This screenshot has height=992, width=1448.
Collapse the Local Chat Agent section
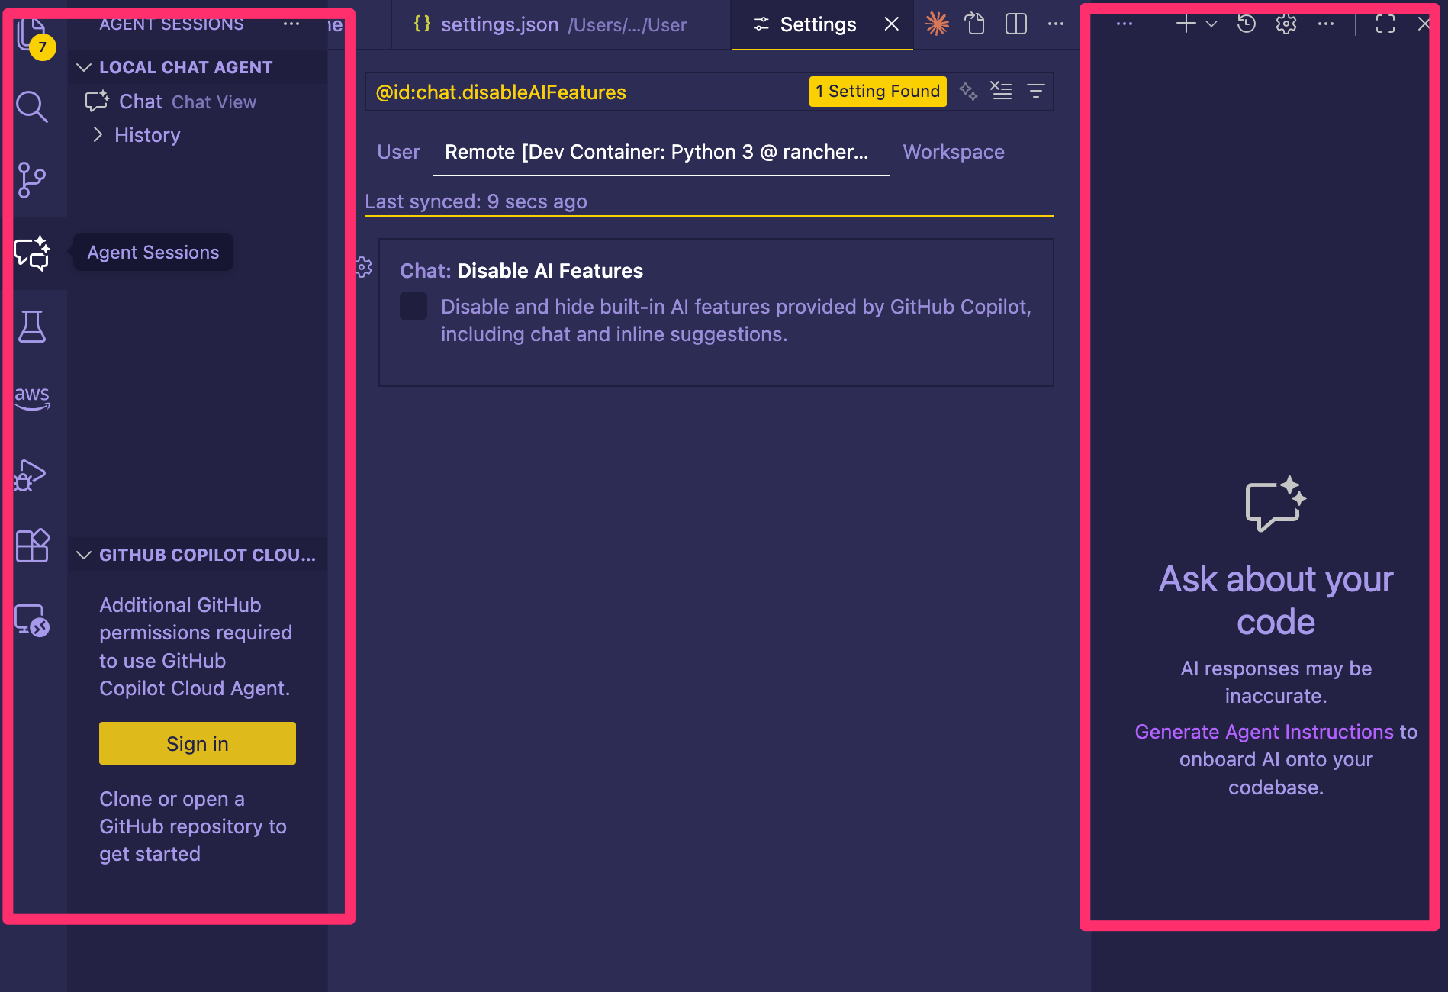tap(84, 68)
